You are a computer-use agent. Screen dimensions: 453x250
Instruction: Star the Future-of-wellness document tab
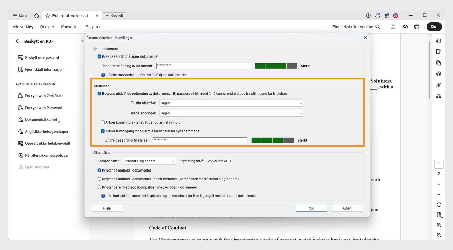click(48, 16)
